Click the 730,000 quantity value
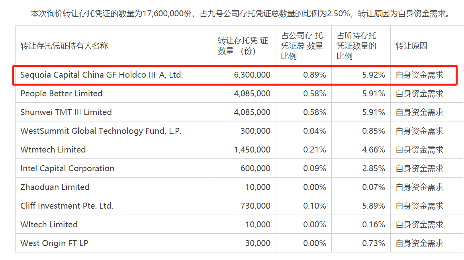Screen dimensions: 464x260 (x=255, y=206)
